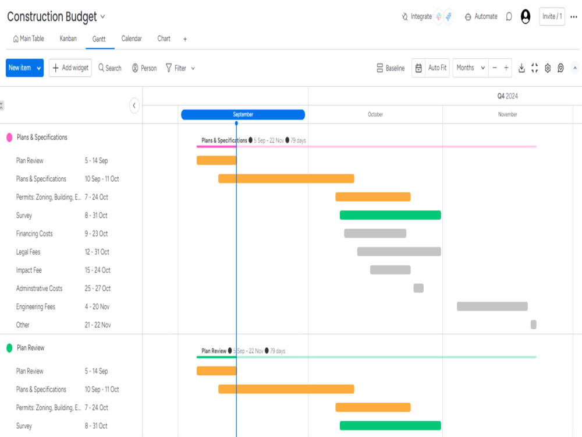Click the export download icon

pyautogui.click(x=521, y=68)
